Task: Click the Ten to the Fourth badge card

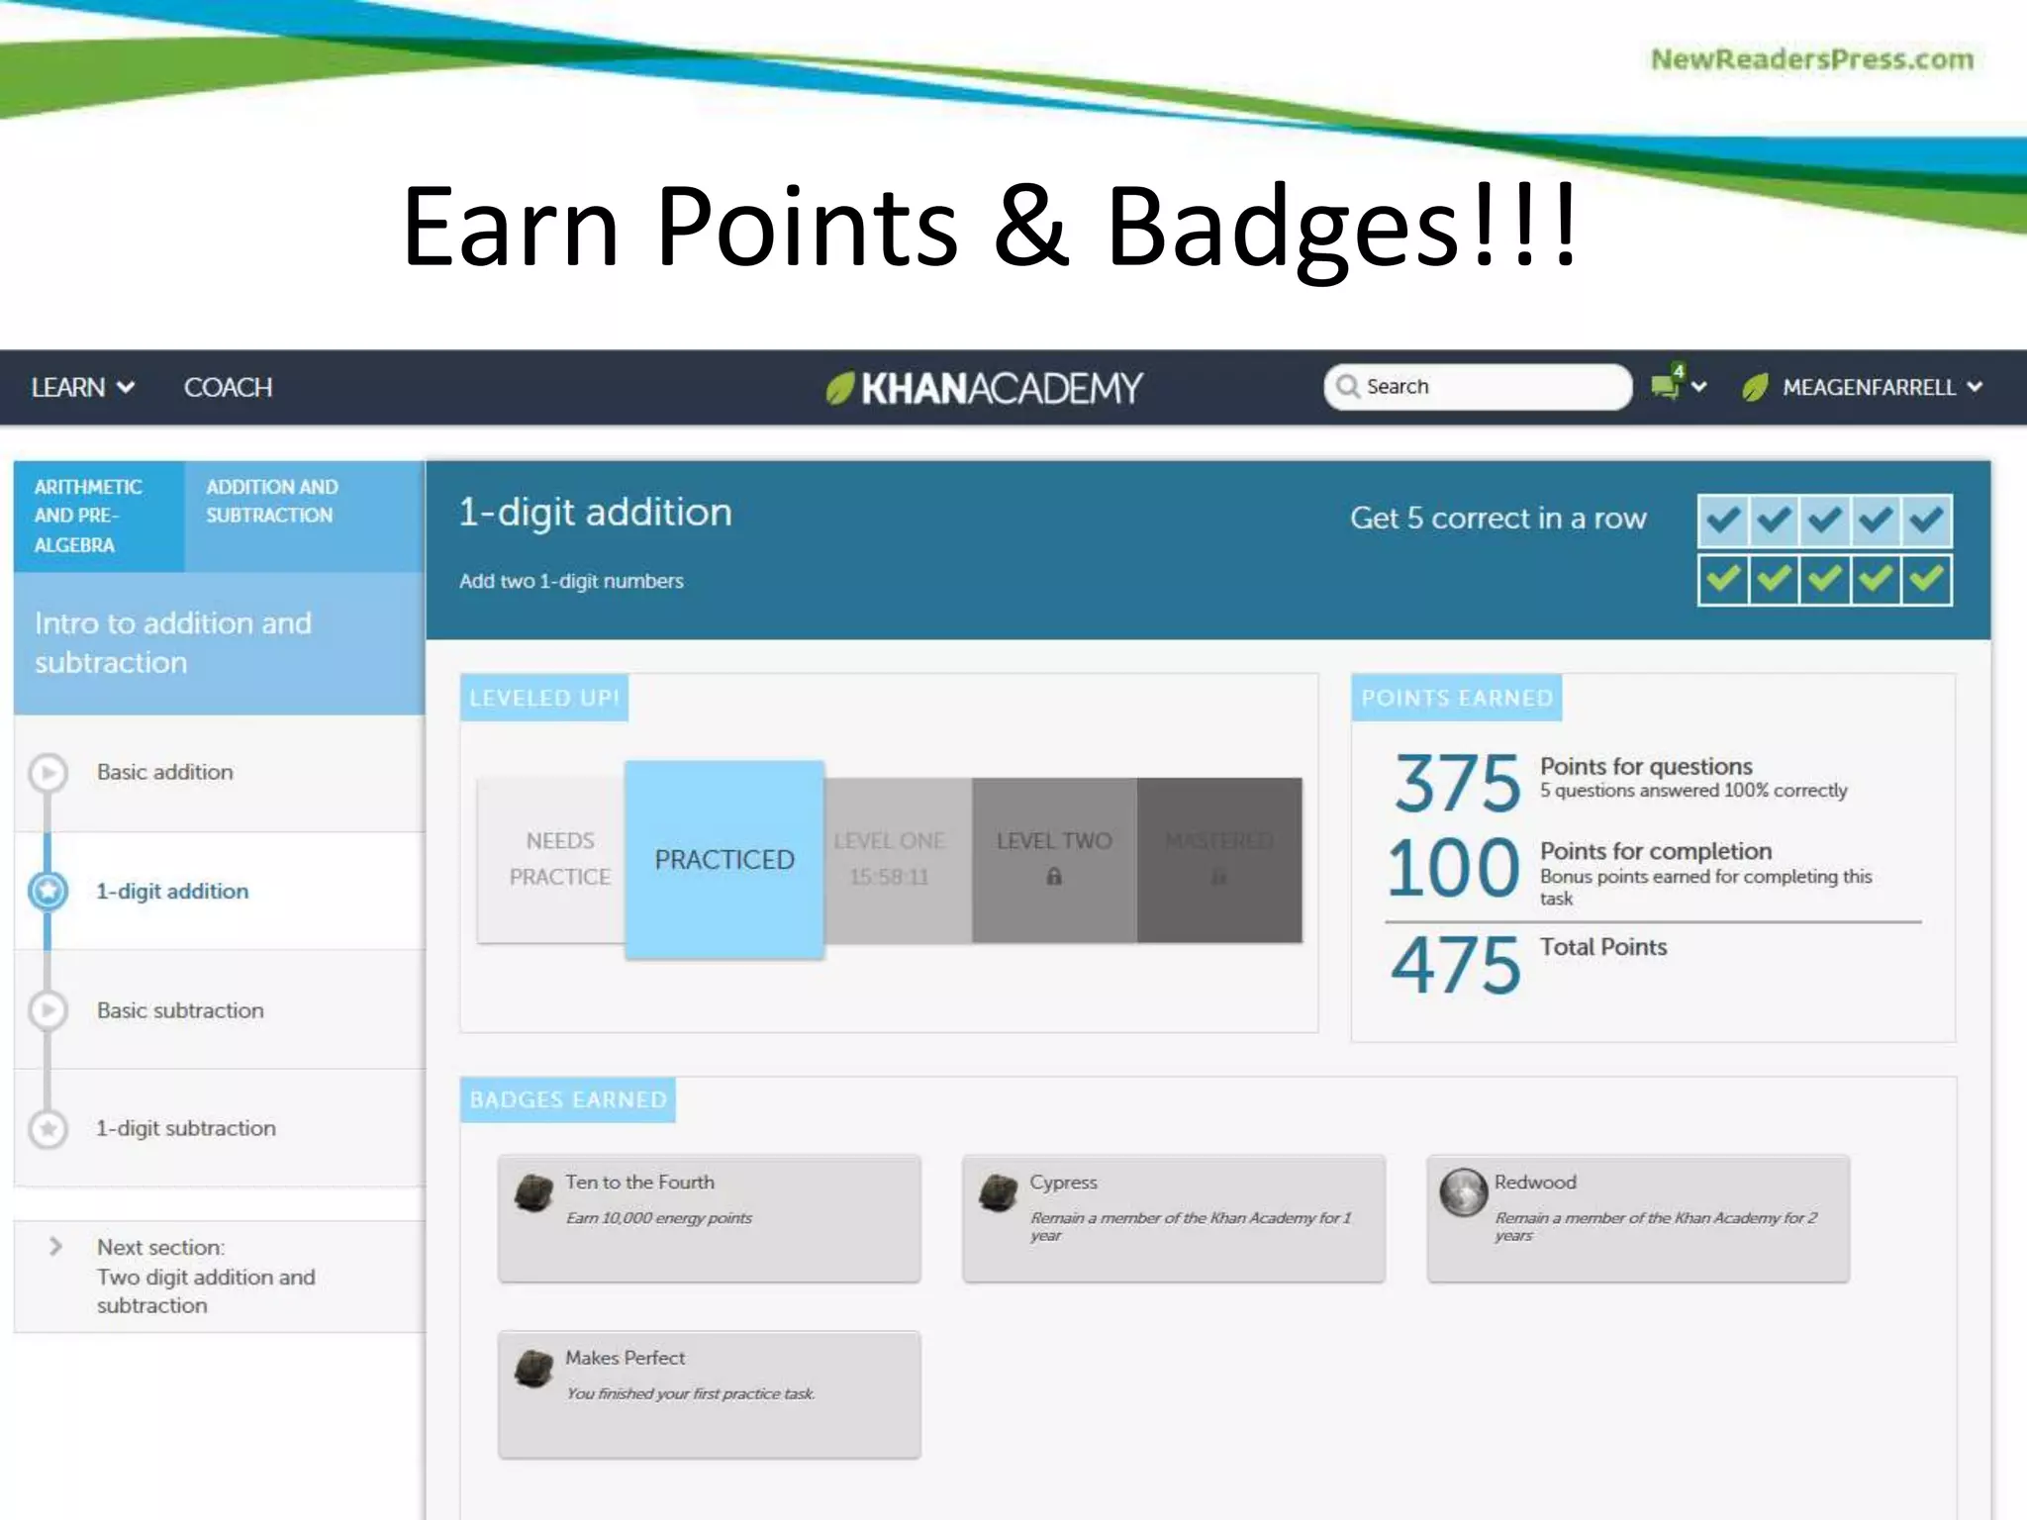Action: tap(710, 1218)
